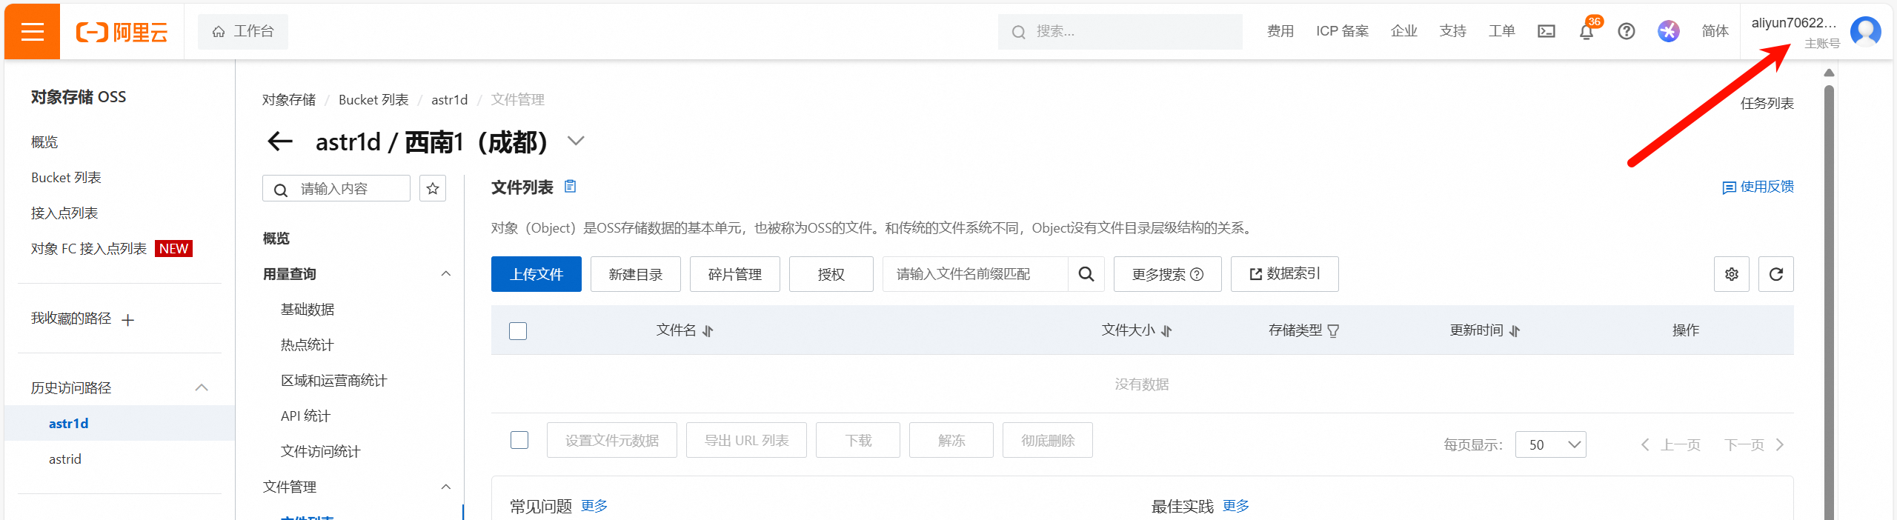The image size is (1897, 520).
Task: Open Bucket 列表 in the sidebar
Action: tap(66, 178)
